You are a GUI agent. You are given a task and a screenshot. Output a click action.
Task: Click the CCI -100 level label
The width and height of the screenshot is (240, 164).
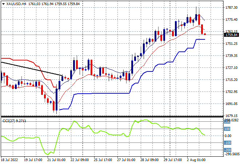227,143
